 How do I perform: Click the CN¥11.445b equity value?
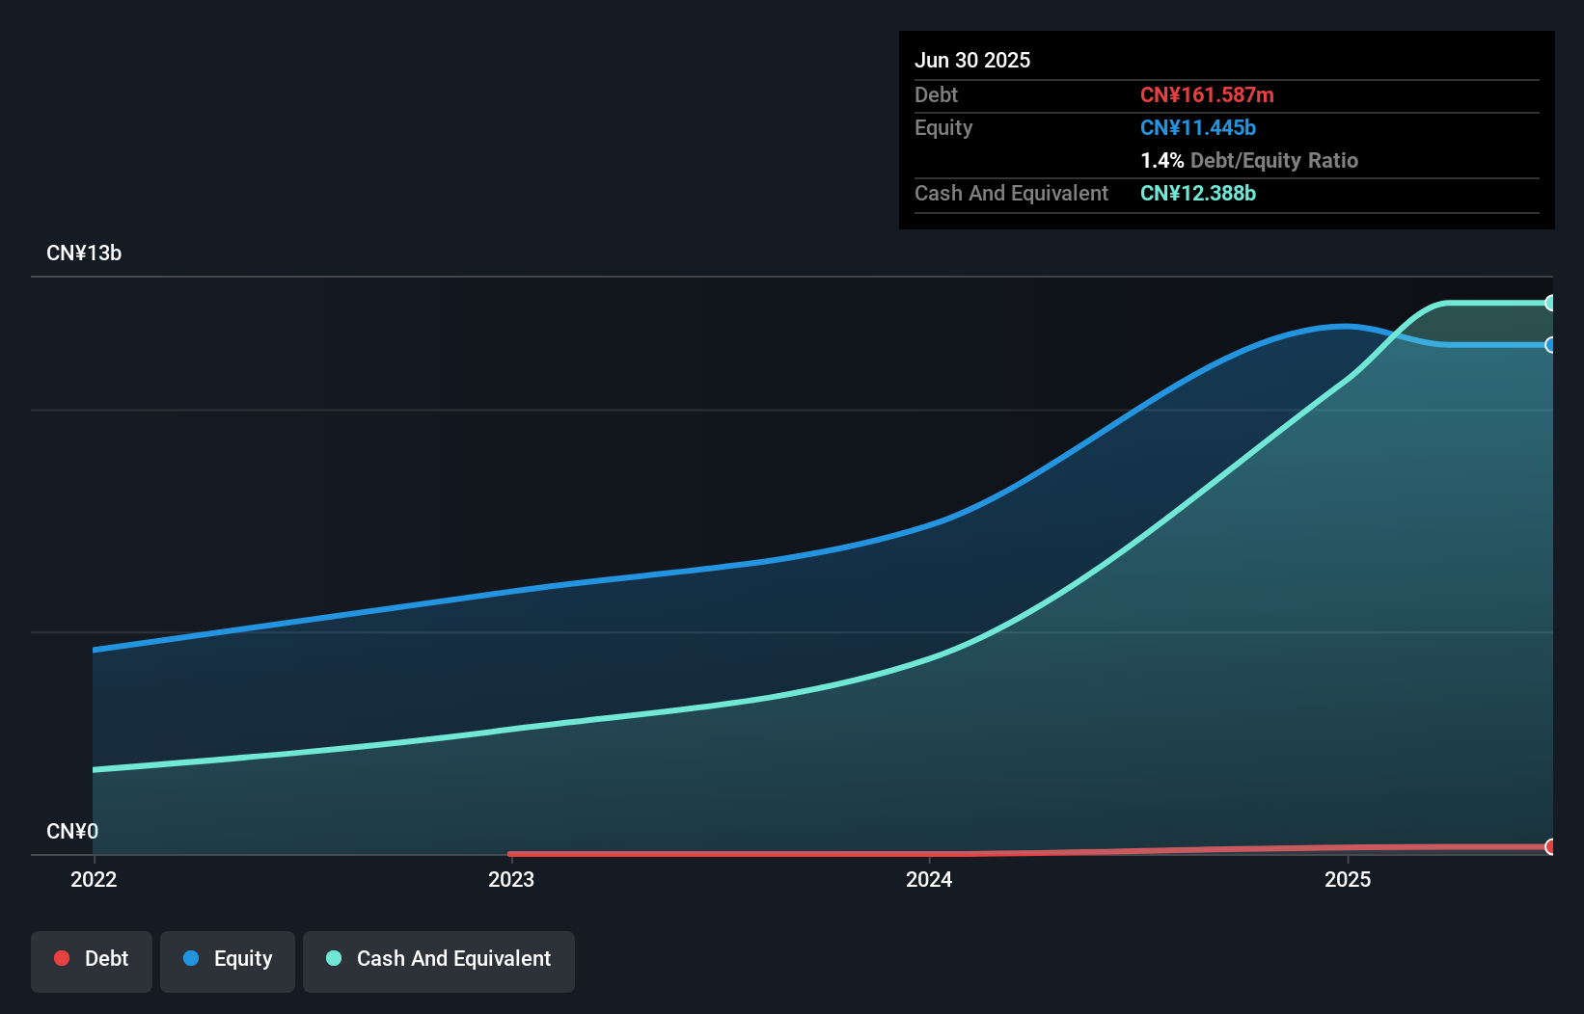1197,127
